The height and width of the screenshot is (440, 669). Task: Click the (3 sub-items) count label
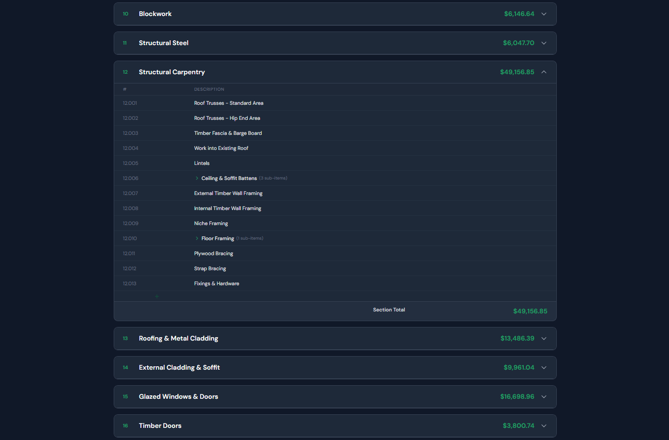[273, 179]
